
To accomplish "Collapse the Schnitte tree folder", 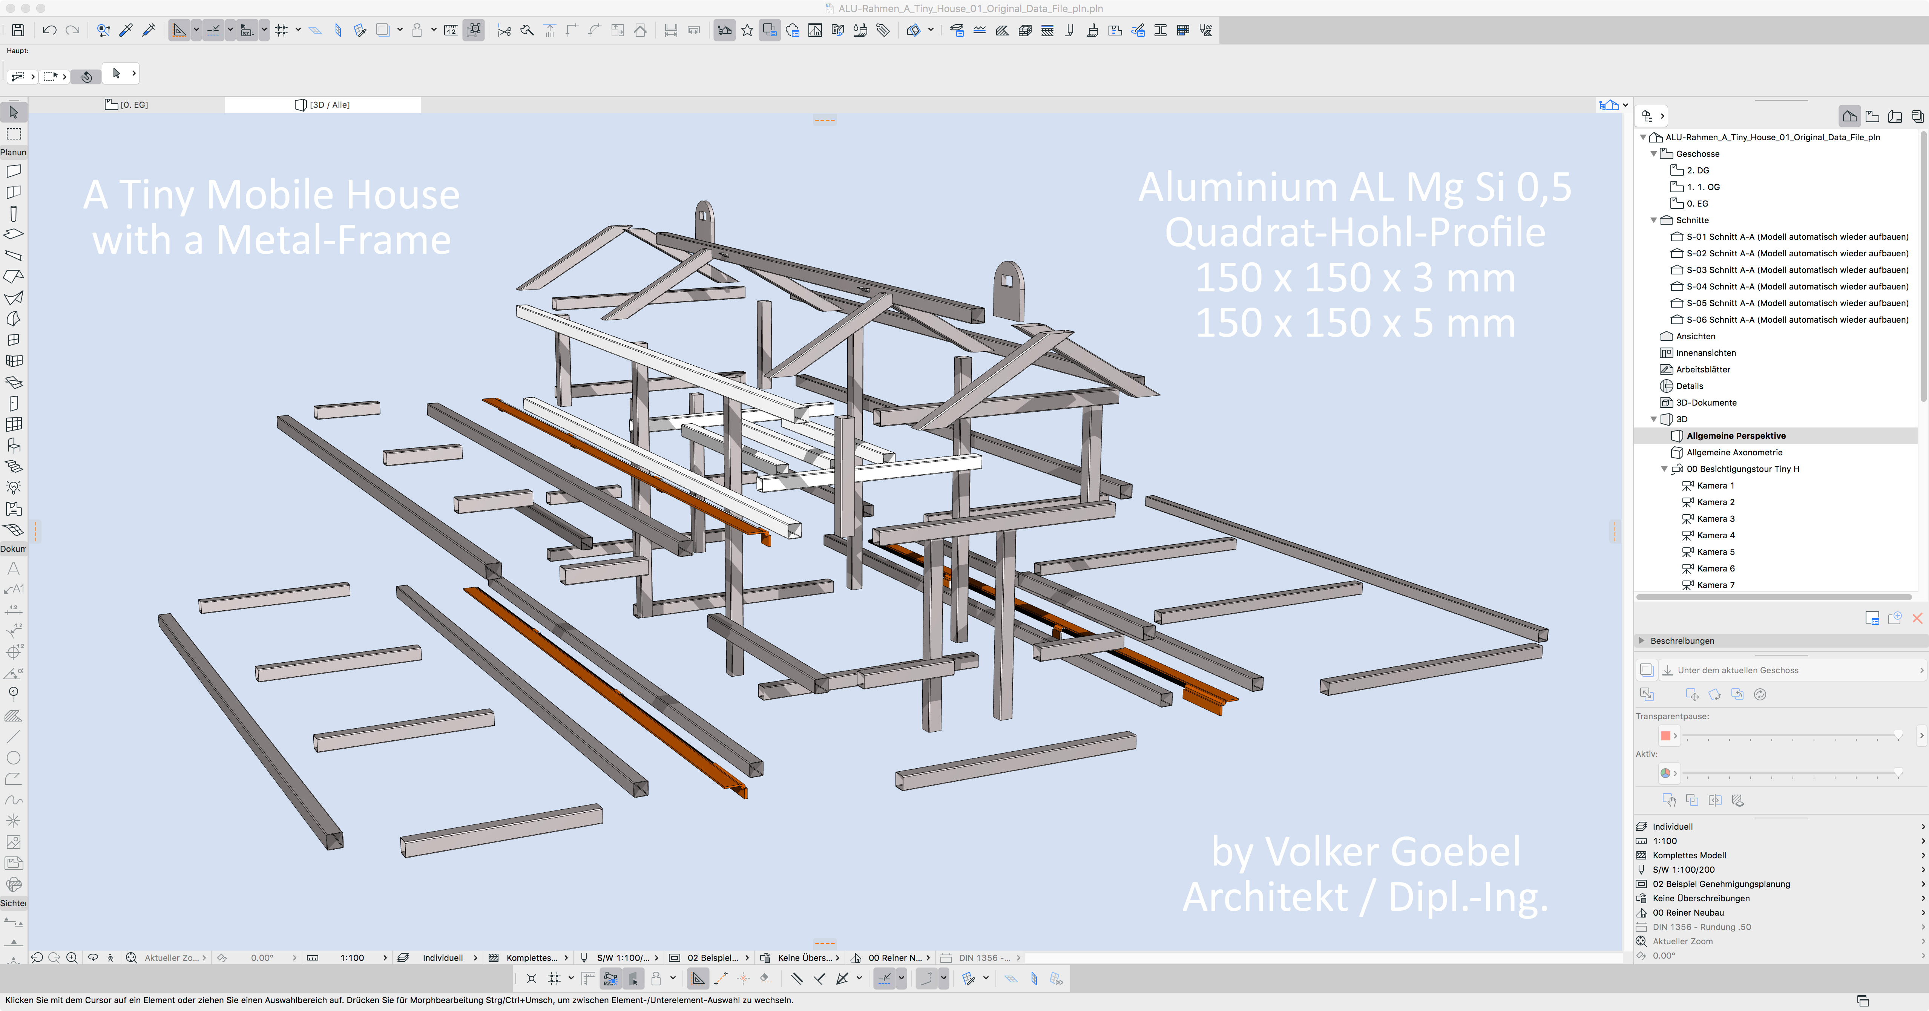I will (x=1653, y=220).
